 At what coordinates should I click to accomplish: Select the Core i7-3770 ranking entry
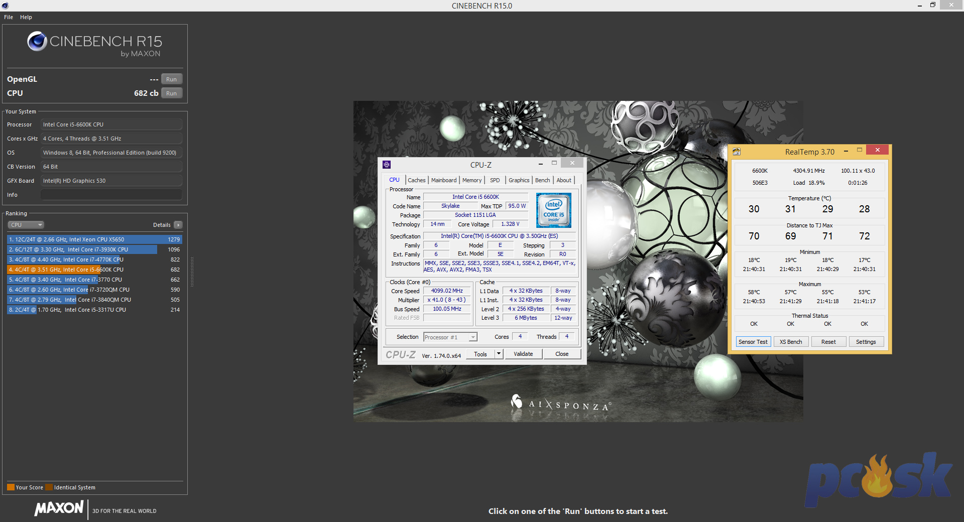(x=94, y=280)
